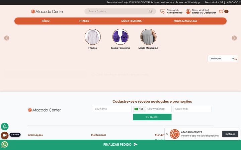Screen dimensions: 241x150
Task: Expand the FITNESS menu
Action: coord(85,21)
